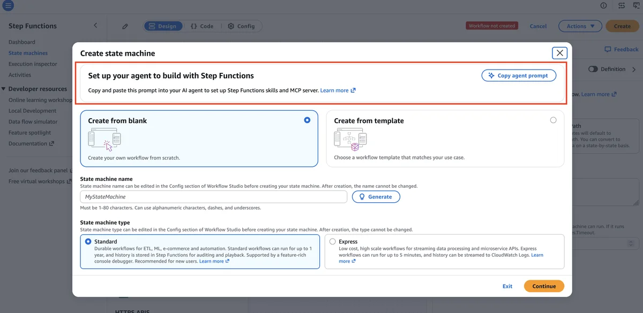Click the Create from template illustration
643x313 pixels.
pos(350,140)
